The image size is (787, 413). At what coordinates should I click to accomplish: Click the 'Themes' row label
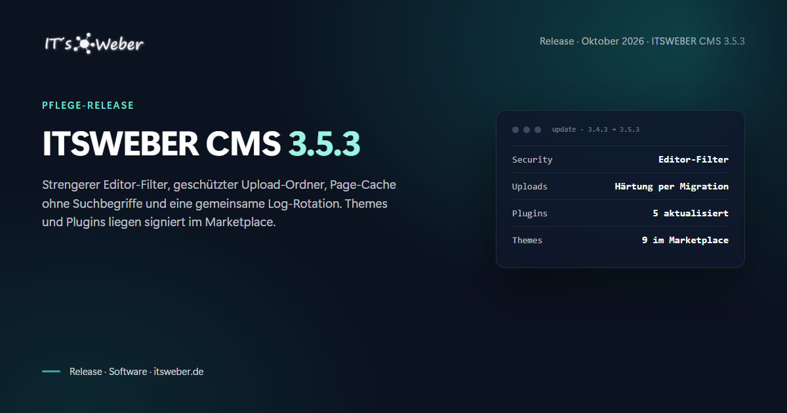coord(527,240)
